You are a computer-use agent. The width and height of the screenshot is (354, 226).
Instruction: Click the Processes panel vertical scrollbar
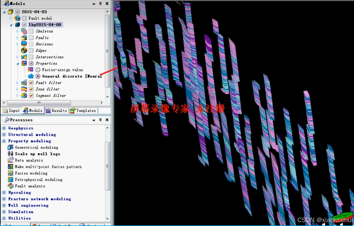pos(107,166)
